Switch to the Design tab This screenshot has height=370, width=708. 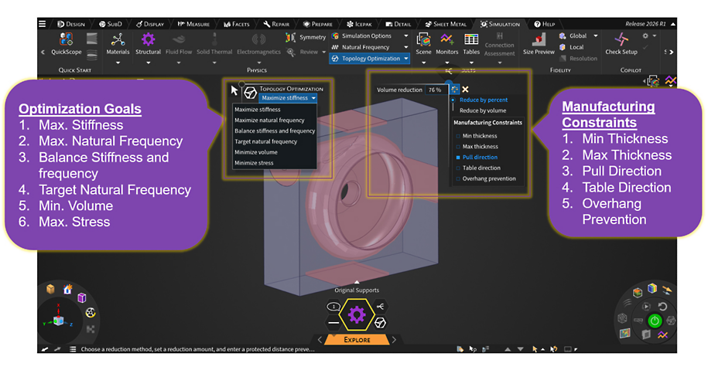71,24
